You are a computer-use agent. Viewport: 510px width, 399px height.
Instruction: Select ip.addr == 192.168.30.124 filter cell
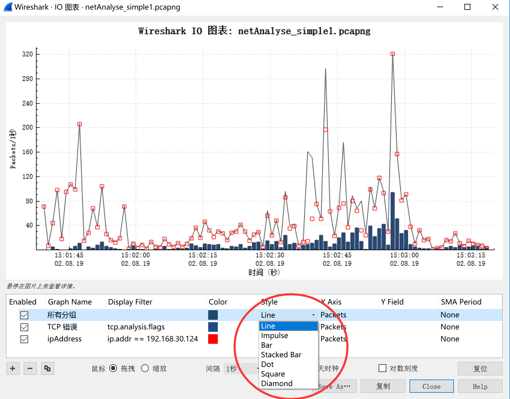pyautogui.click(x=153, y=339)
